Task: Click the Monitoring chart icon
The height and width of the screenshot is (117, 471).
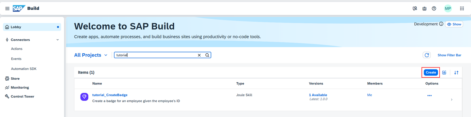Action: pyautogui.click(x=7, y=87)
